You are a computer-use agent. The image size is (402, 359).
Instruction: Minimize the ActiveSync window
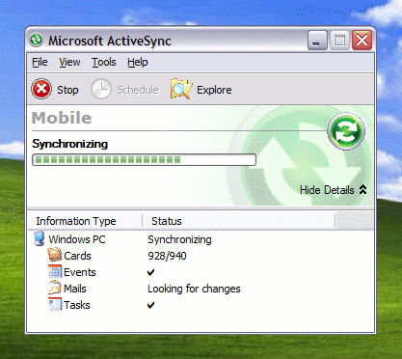tap(317, 41)
